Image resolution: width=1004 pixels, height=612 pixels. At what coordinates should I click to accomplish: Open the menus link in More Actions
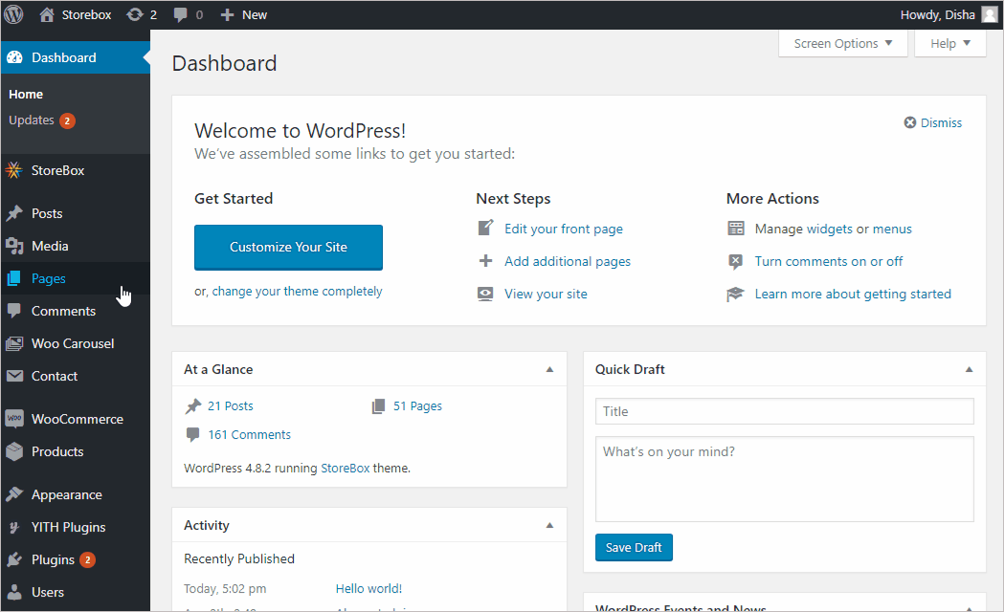[x=892, y=229]
